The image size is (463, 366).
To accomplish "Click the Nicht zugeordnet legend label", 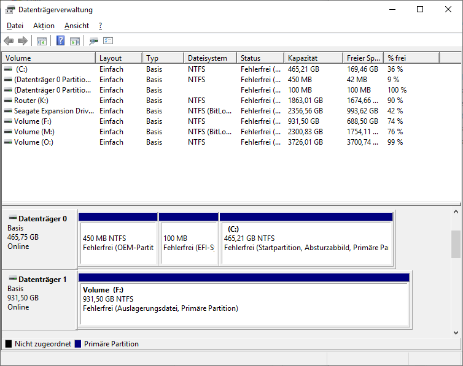I will point(43,344).
